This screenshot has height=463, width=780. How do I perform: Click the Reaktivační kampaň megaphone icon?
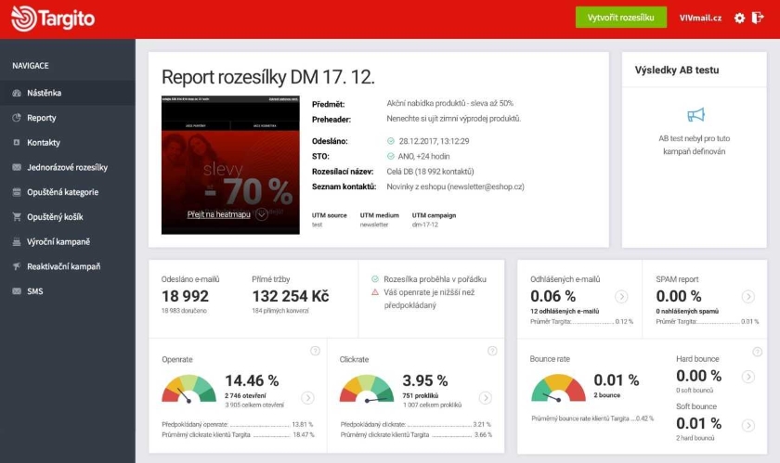pos(17,266)
